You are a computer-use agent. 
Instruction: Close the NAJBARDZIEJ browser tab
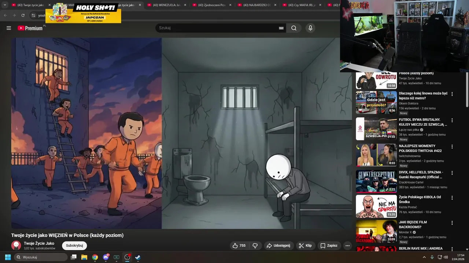[275, 5]
